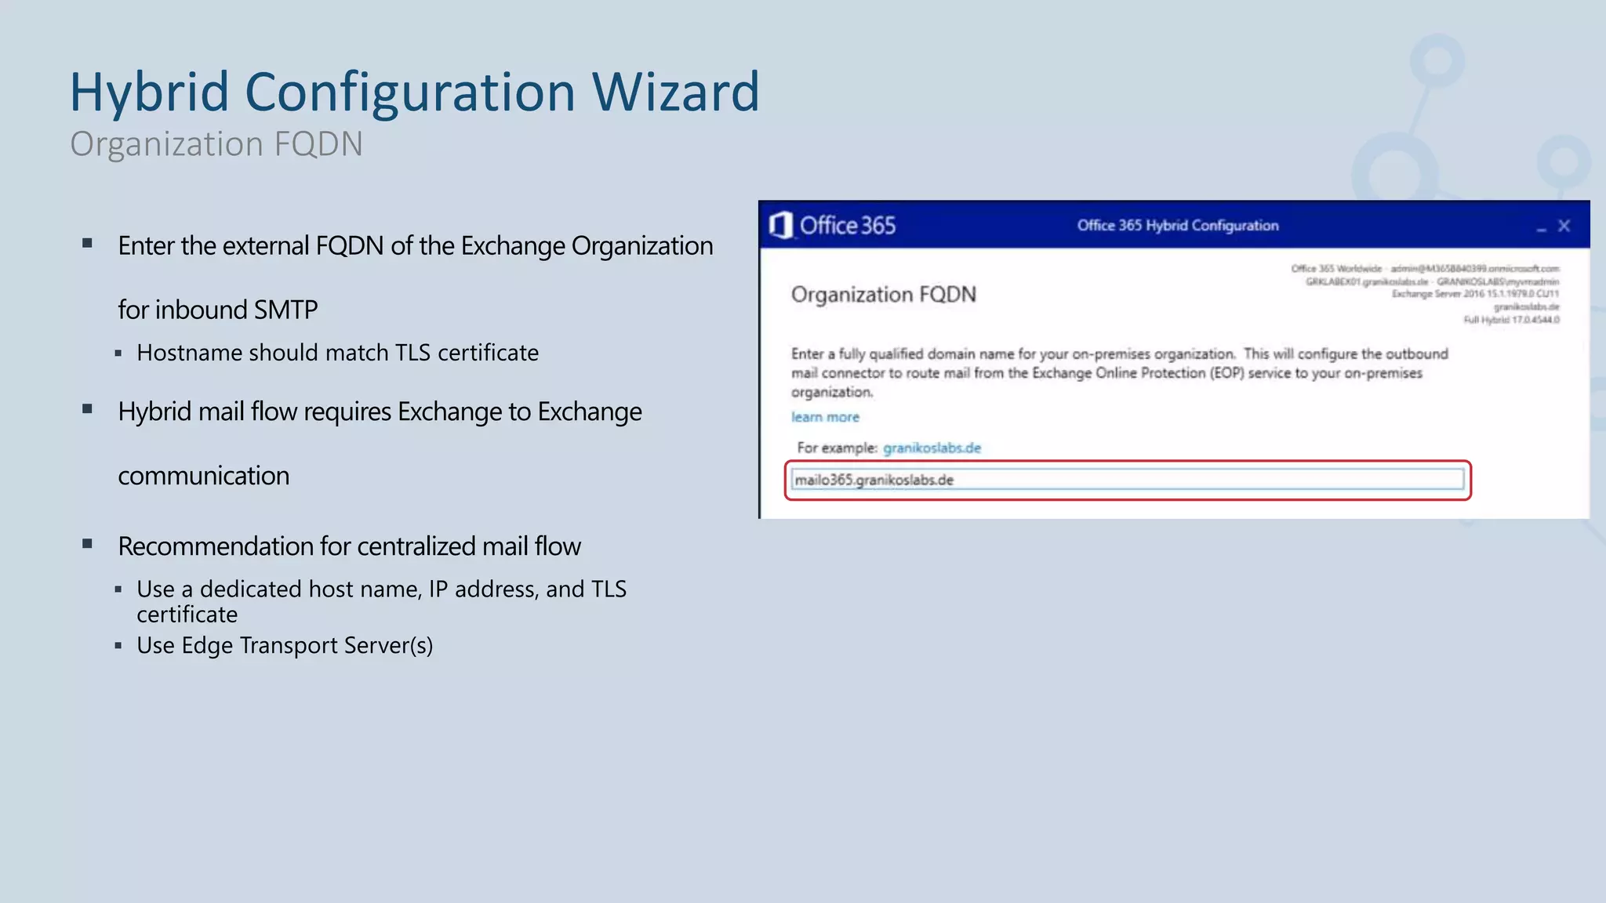Click the Office 365 logo icon
This screenshot has width=1606, height=903.
click(781, 226)
